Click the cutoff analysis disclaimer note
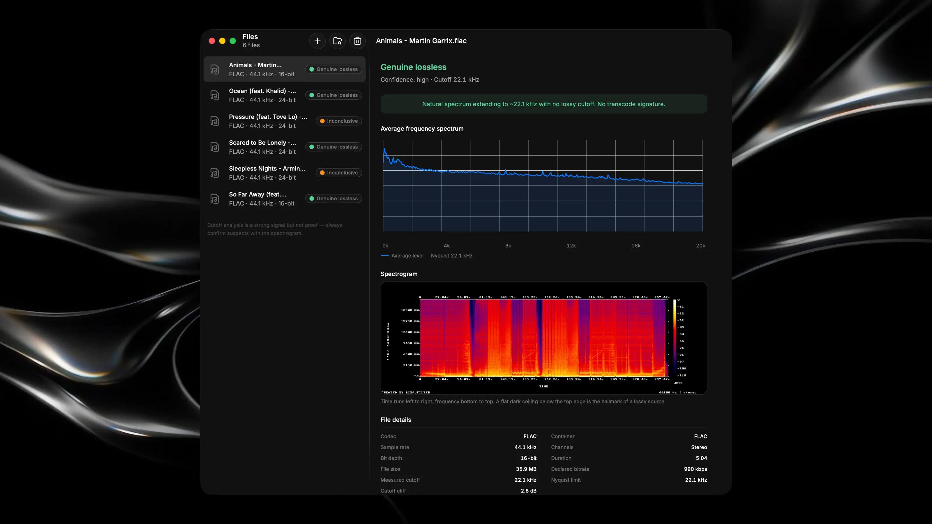This screenshot has height=524, width=932. point(275,229)
